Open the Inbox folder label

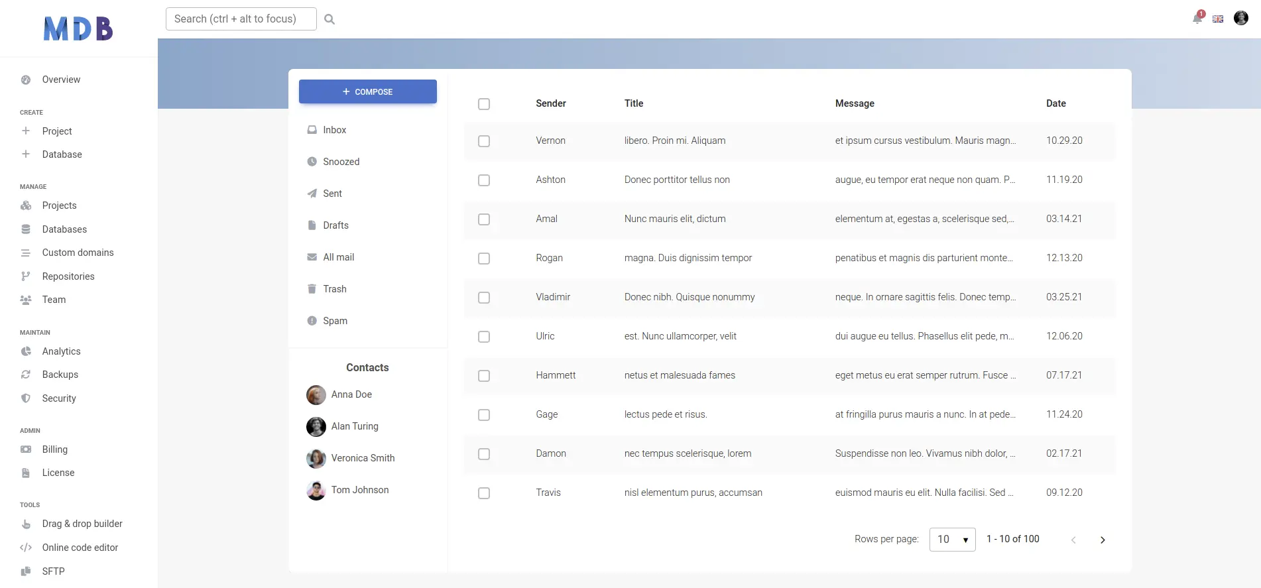click(335, 130)
